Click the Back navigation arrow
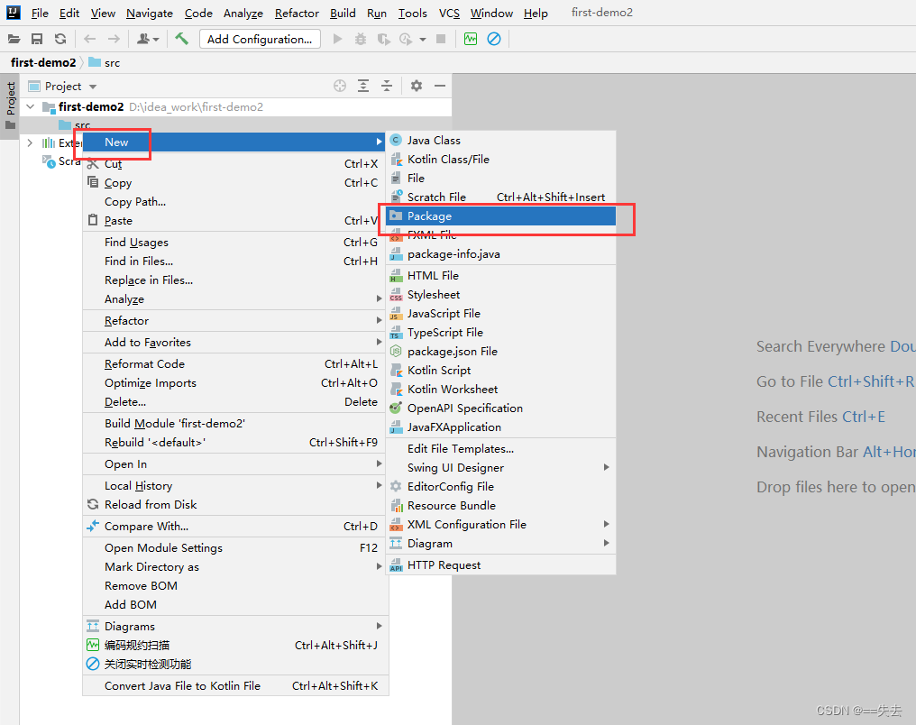The height and width of the screenshot is (725, 916). click(x=89, y=39)
